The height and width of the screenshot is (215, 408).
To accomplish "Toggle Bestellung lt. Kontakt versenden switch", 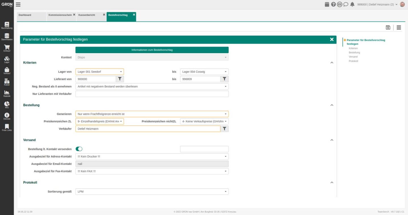I will point(79,149).
